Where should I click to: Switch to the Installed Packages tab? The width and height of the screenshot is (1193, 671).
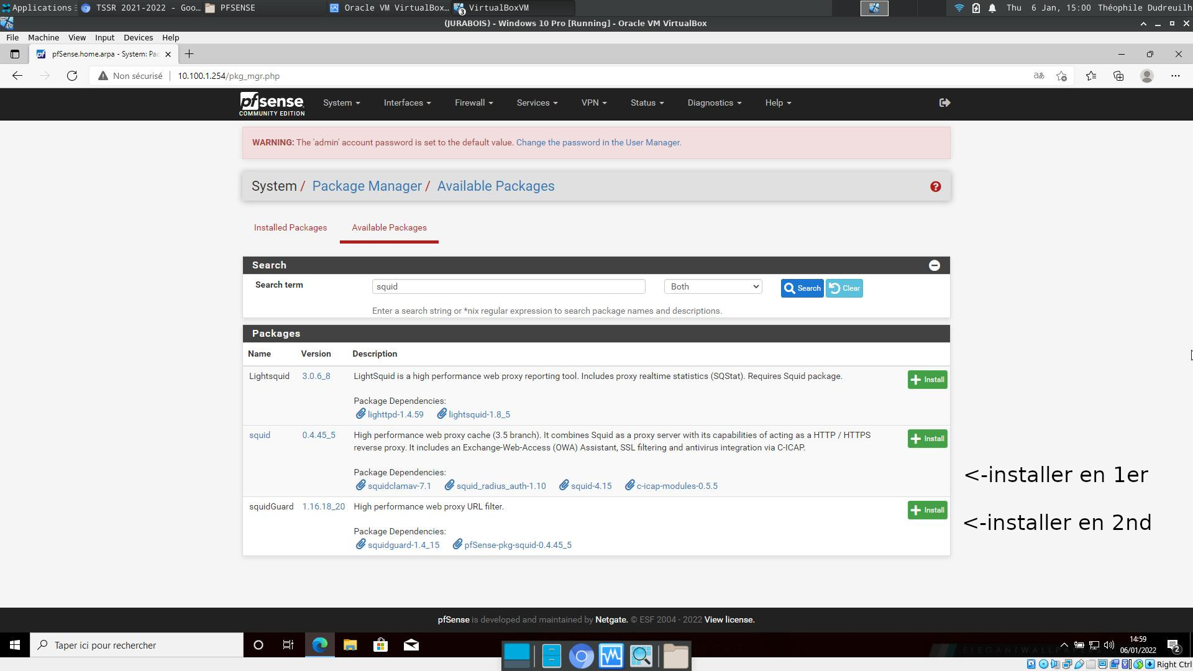290,227
